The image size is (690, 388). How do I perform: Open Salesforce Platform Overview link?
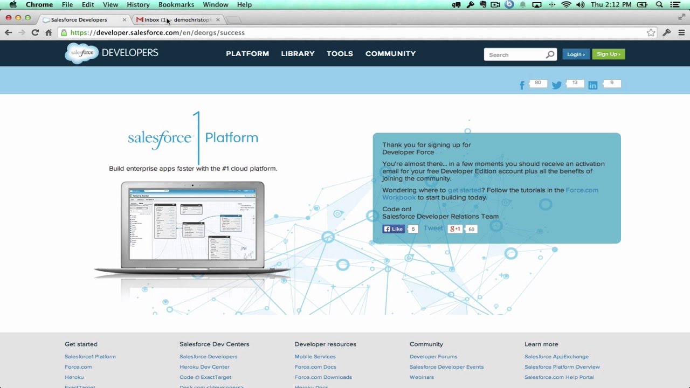pyautogui.click(x=562, y=366)
